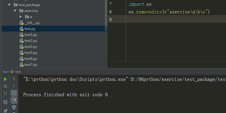Click the import os statement
226x113 pixels.
140,4
